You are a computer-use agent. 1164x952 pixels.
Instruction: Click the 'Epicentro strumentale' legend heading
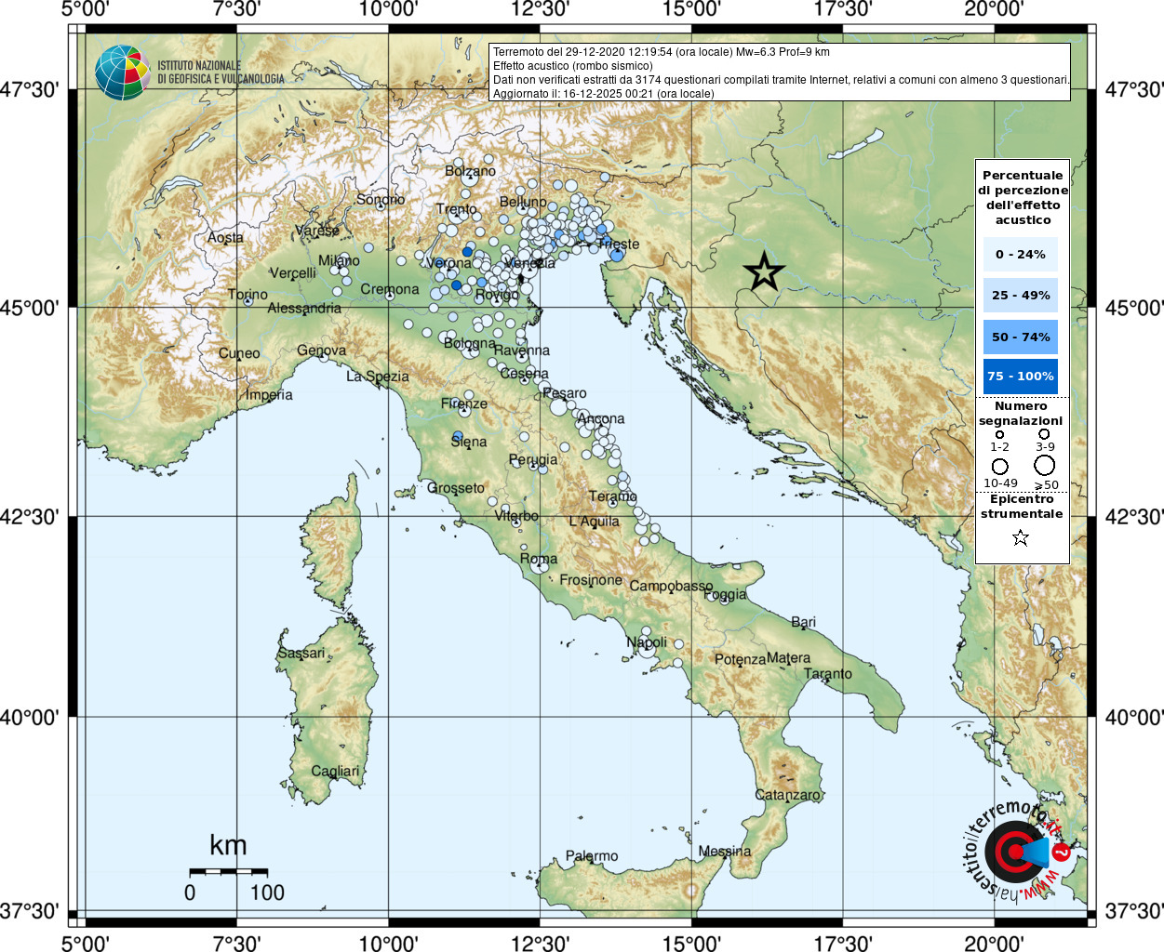click(1021, 506)
